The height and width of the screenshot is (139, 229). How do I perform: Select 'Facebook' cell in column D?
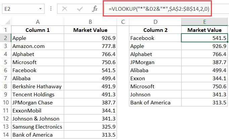point(155,38)
